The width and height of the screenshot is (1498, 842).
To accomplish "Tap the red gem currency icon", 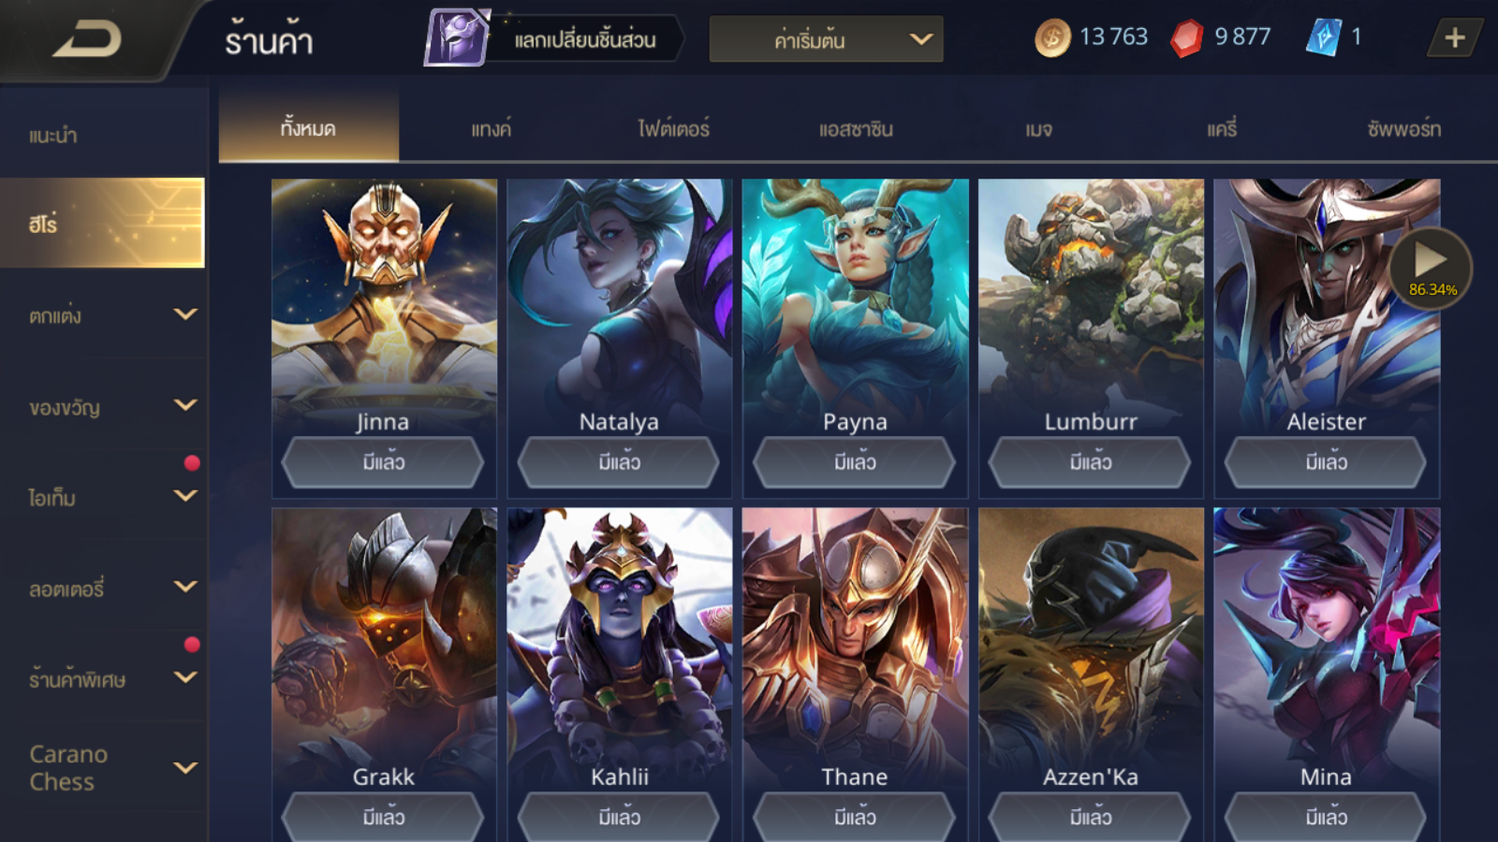I will point(1187,38).
